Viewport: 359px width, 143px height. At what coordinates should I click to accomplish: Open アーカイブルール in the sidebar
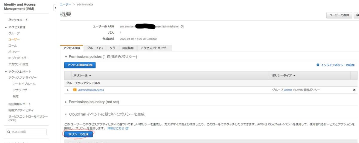(24, 84)
